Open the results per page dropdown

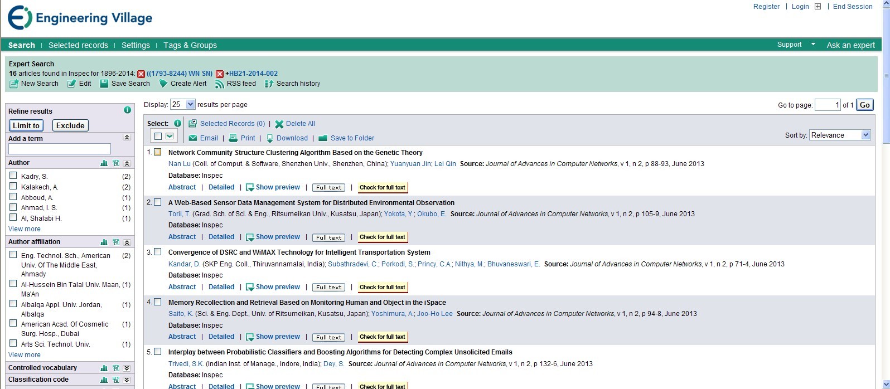point(183,104)
